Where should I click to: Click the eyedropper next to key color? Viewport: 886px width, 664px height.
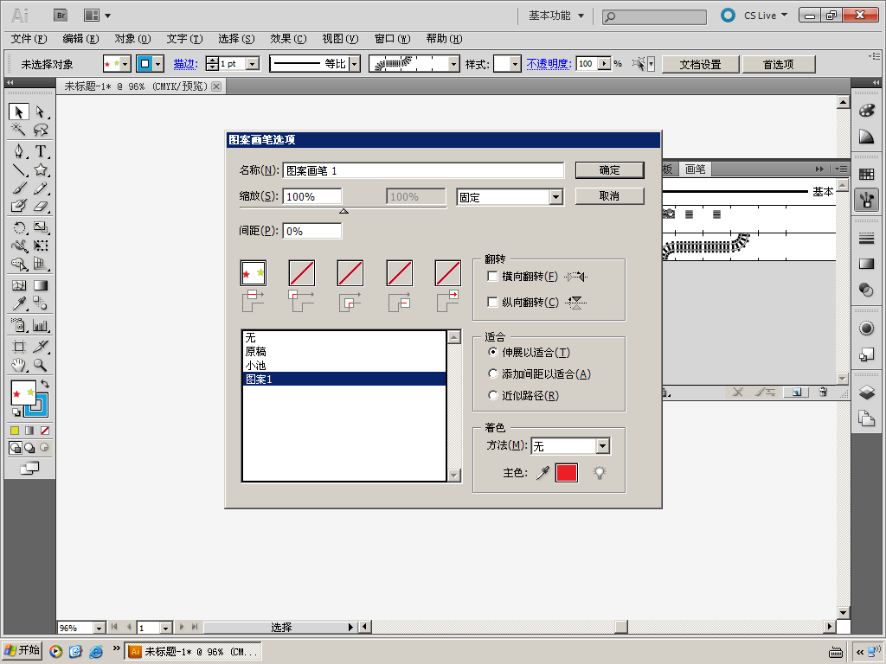point(543,473)
